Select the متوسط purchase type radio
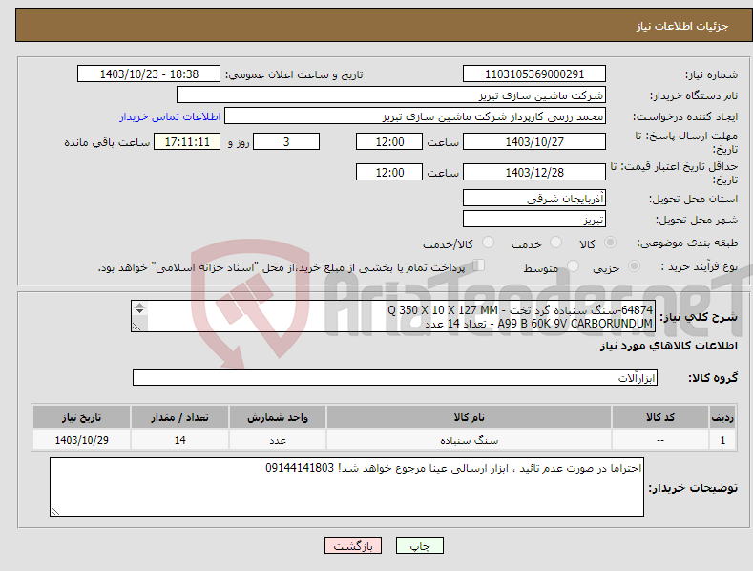Screen dimensions: 753x571 [573, 265]
